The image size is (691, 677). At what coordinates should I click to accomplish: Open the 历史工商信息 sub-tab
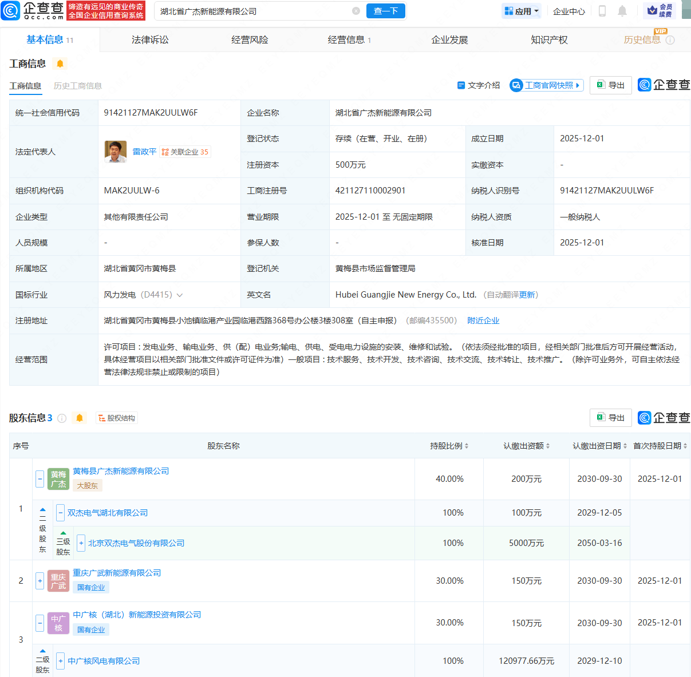coord(78,86)
